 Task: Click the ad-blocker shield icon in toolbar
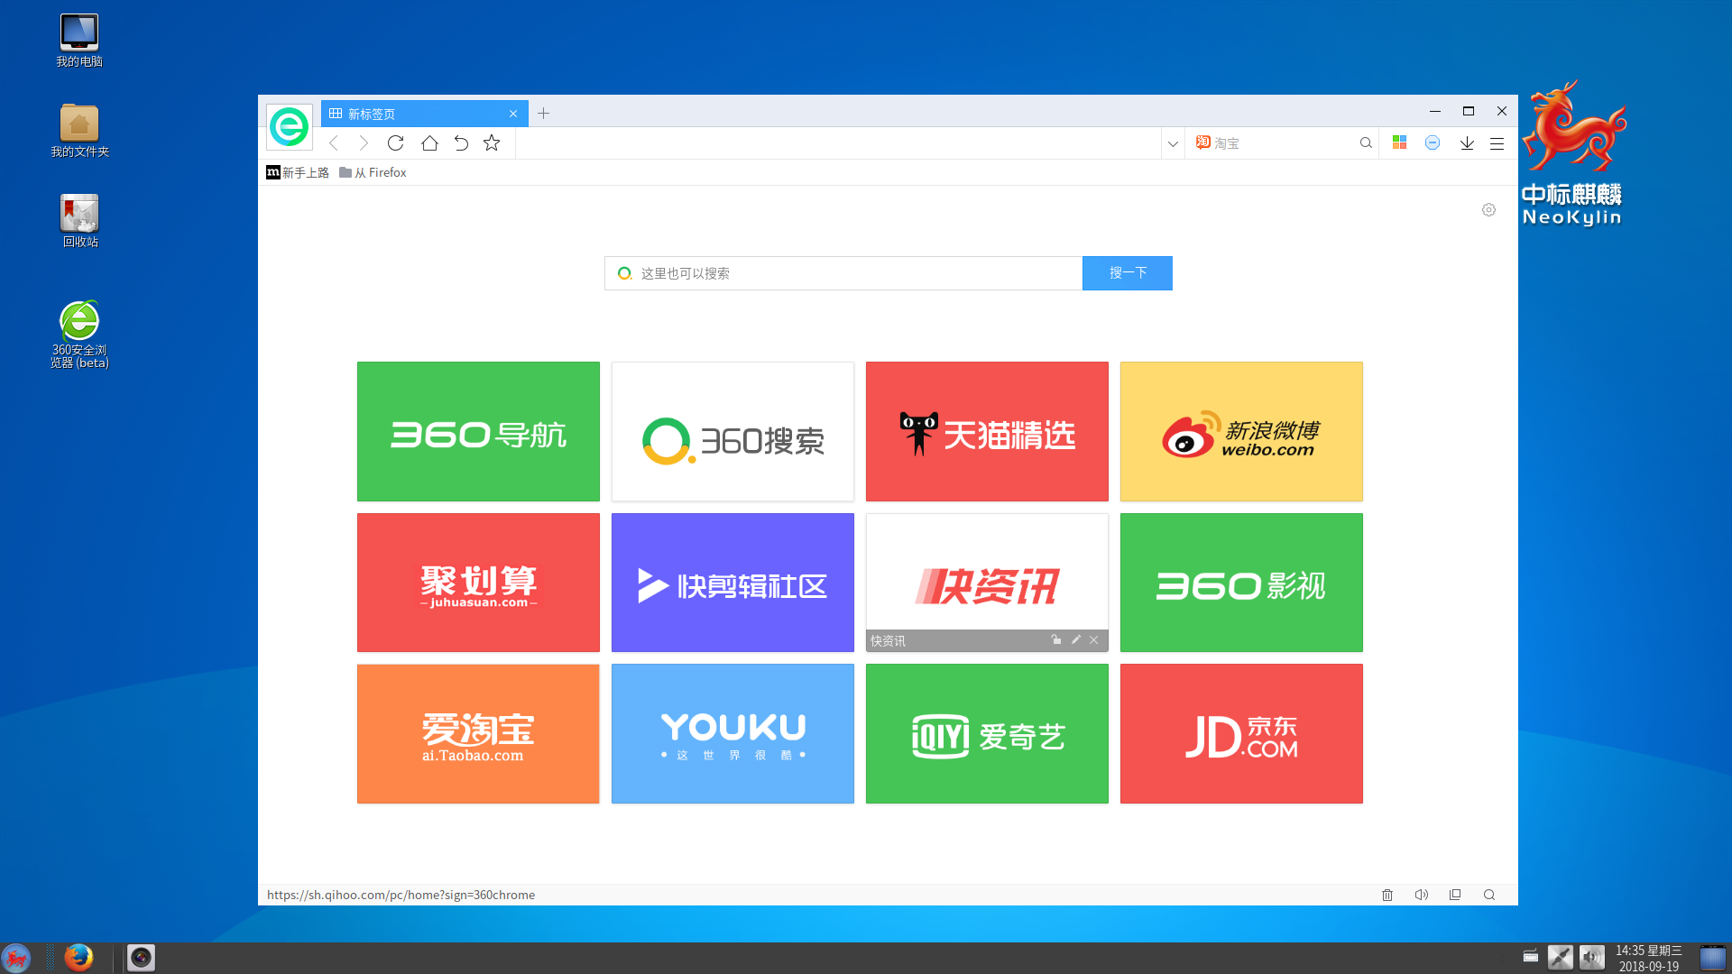[x=1433, y=142]
